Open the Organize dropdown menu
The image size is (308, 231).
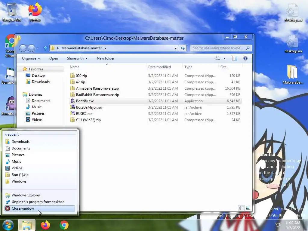[31, 58]
